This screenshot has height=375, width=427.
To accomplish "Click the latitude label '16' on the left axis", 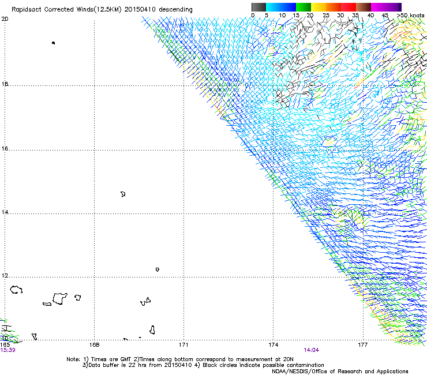I will [5, 149].
